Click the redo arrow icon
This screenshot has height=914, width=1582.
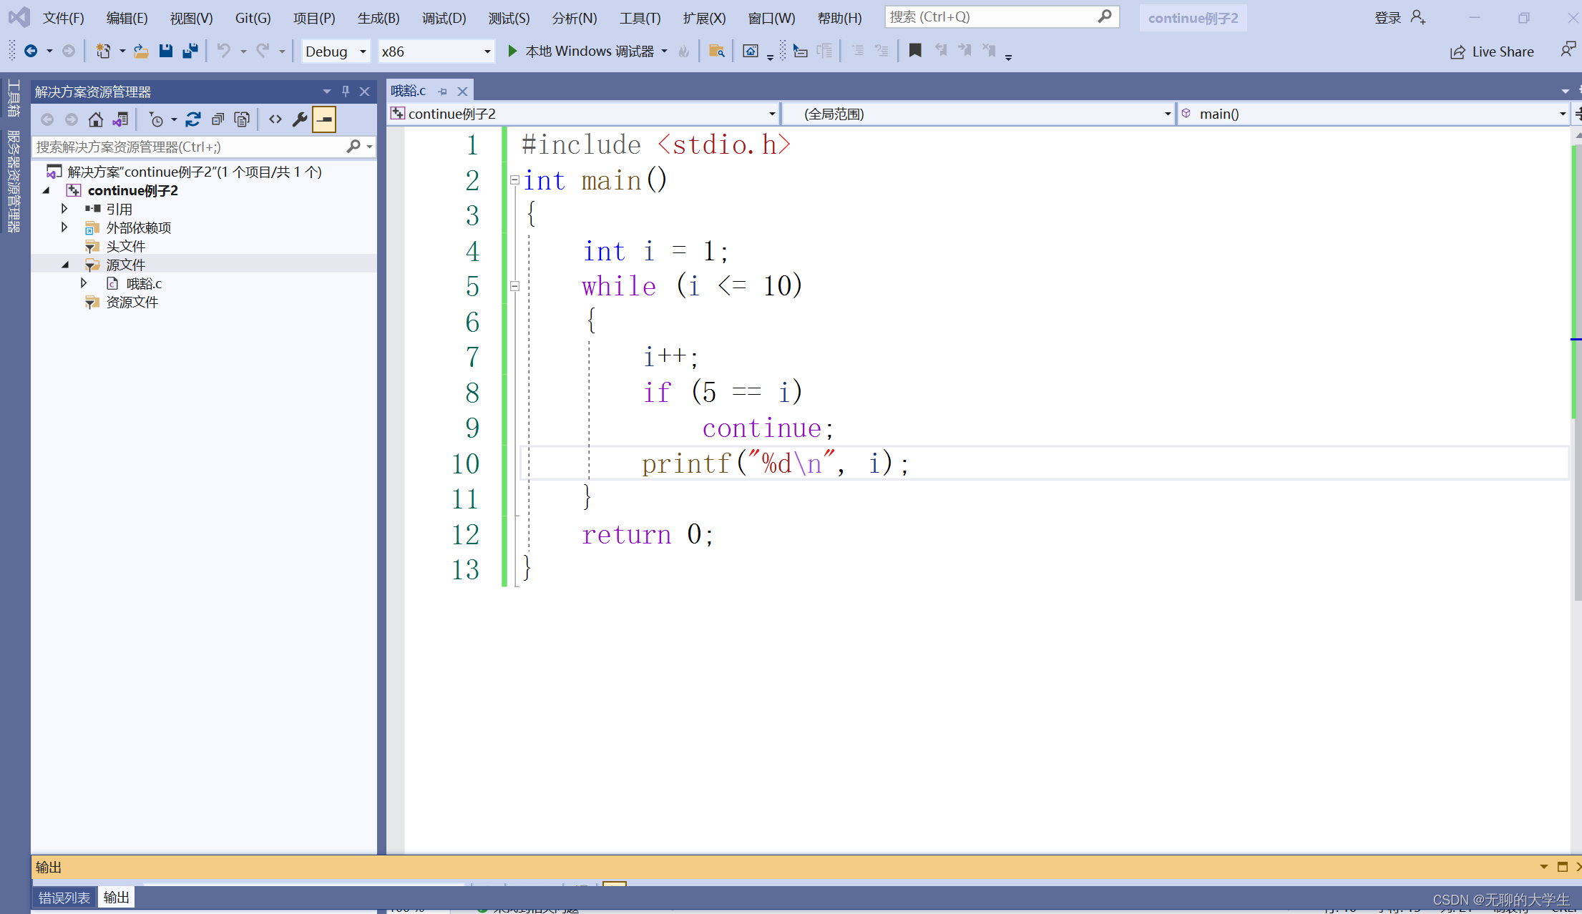pyautogui.click(x=263, y=51)
